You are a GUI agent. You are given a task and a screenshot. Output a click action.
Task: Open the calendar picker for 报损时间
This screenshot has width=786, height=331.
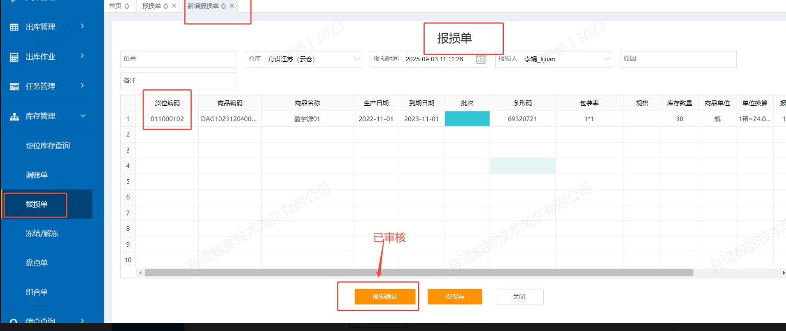480,59
